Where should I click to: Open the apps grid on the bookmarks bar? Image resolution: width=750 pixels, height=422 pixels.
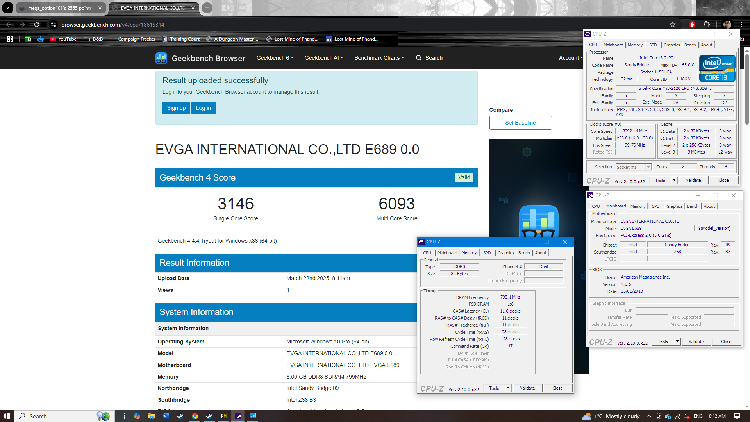point(10,39)
